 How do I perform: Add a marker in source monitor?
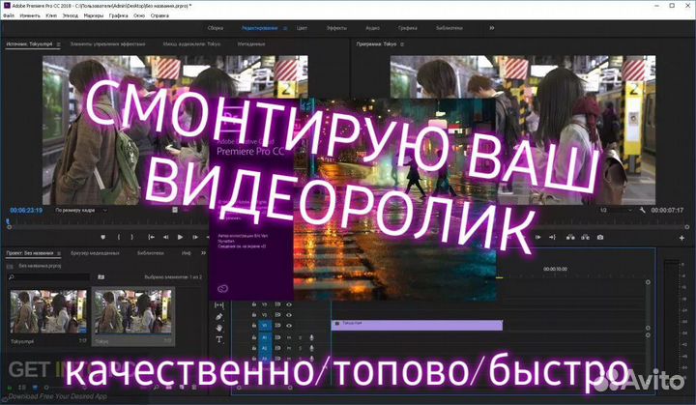[x=103, y=237]
